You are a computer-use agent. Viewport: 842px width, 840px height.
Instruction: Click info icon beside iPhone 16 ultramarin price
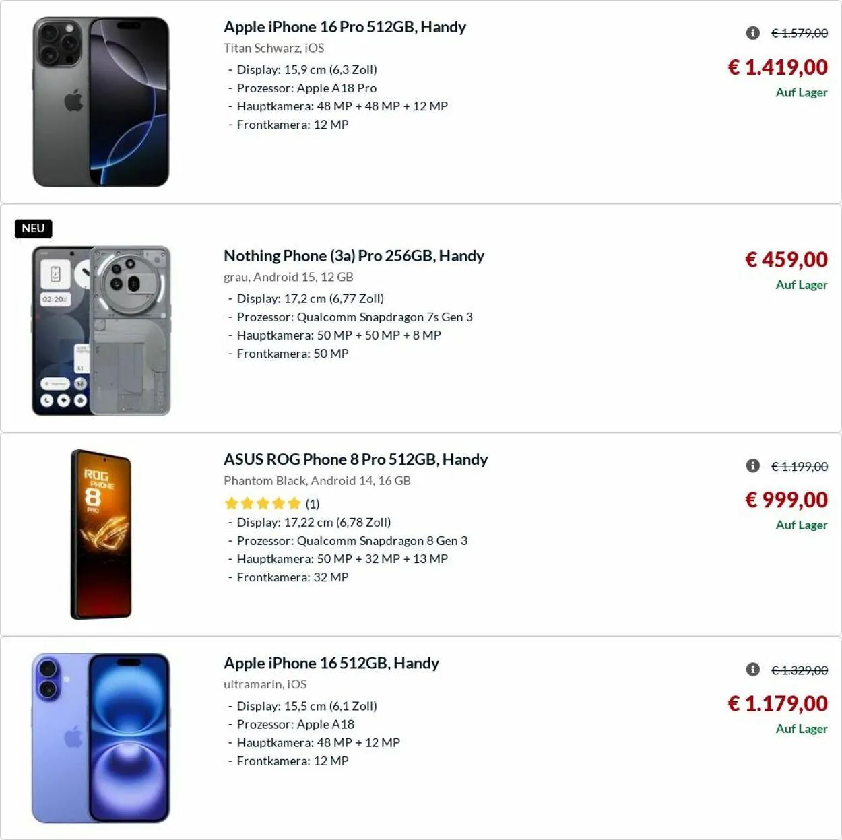753,670
